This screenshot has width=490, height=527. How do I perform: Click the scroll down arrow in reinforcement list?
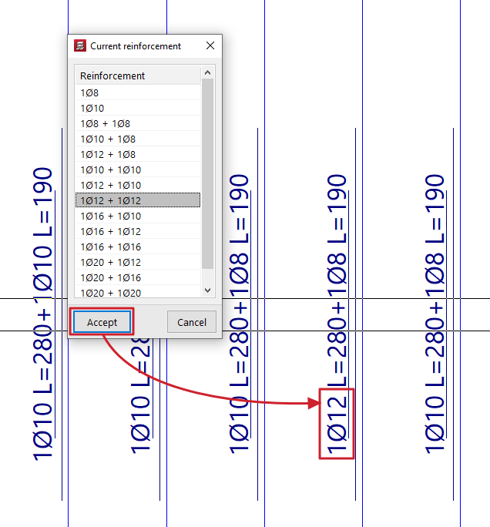(x=208, y=290)
